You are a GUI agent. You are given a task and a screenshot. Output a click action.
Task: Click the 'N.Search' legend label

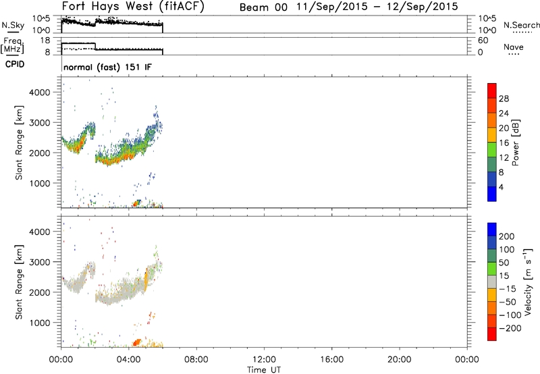(521, 25)
